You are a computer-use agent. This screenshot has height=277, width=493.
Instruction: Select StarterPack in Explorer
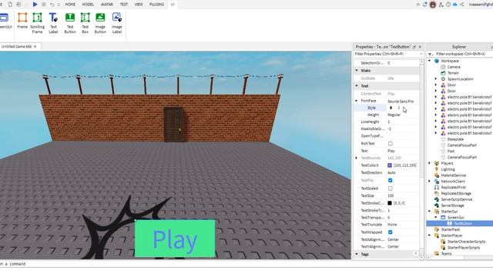[450, 229]
